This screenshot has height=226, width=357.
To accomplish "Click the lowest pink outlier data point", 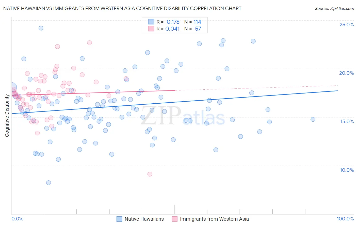I will click(150, 174).
